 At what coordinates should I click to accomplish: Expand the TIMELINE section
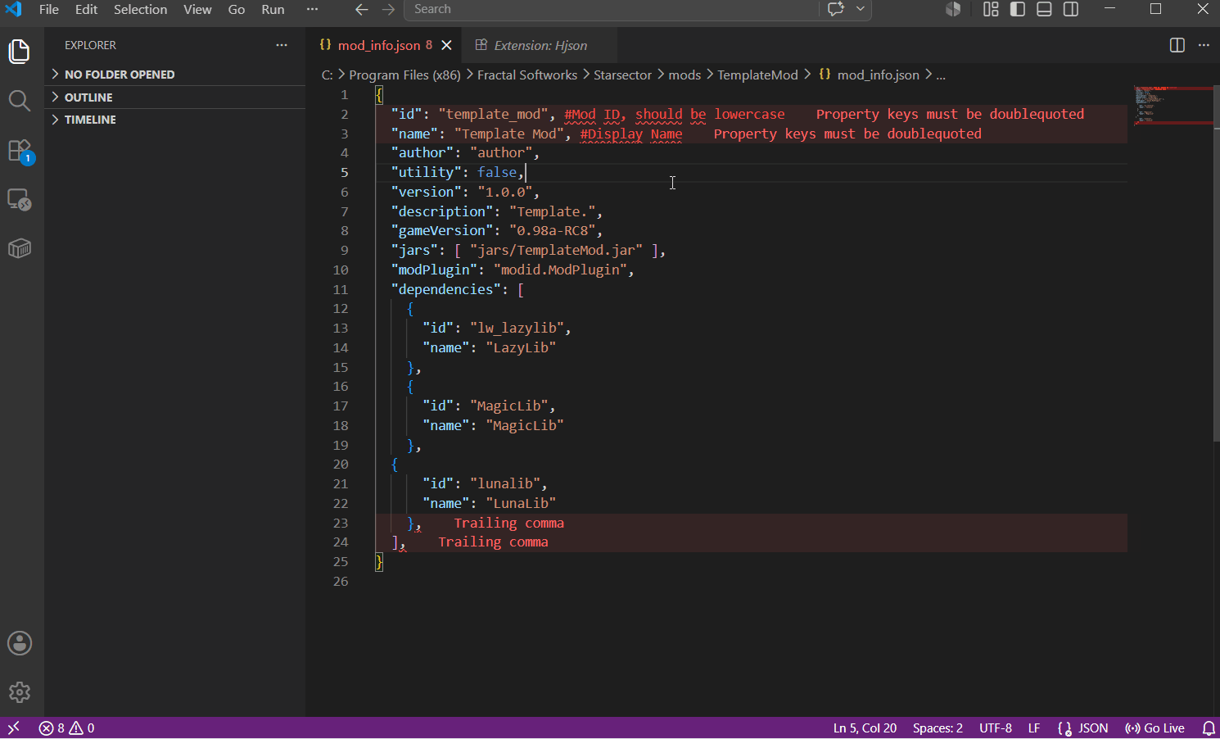[174, 120]
